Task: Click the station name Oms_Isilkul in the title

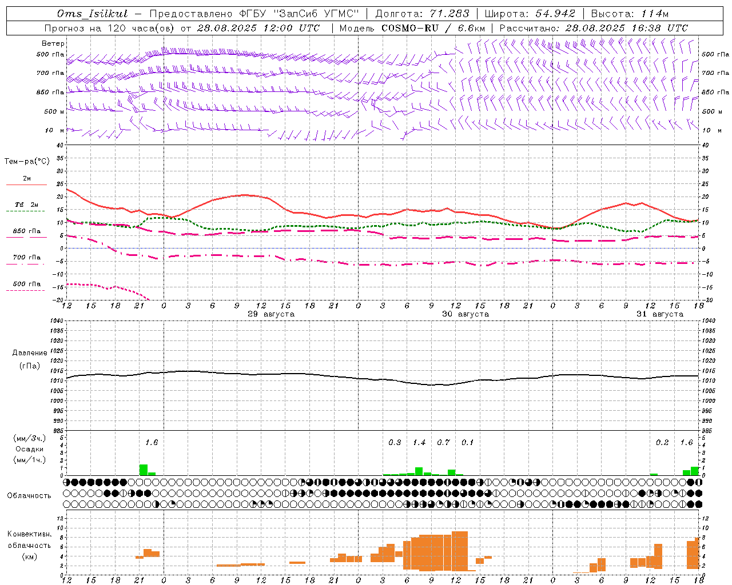Action: pos(93,14)
